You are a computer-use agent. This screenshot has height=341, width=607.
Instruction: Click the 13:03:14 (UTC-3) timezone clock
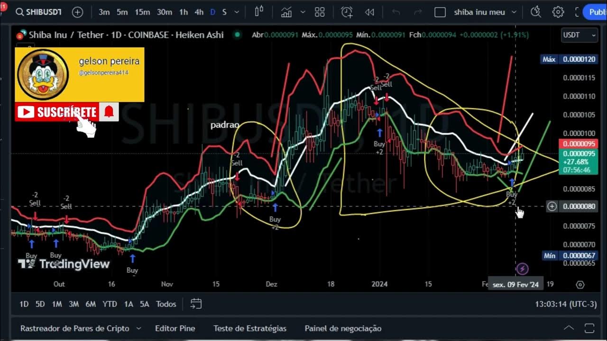pos(566,304)
